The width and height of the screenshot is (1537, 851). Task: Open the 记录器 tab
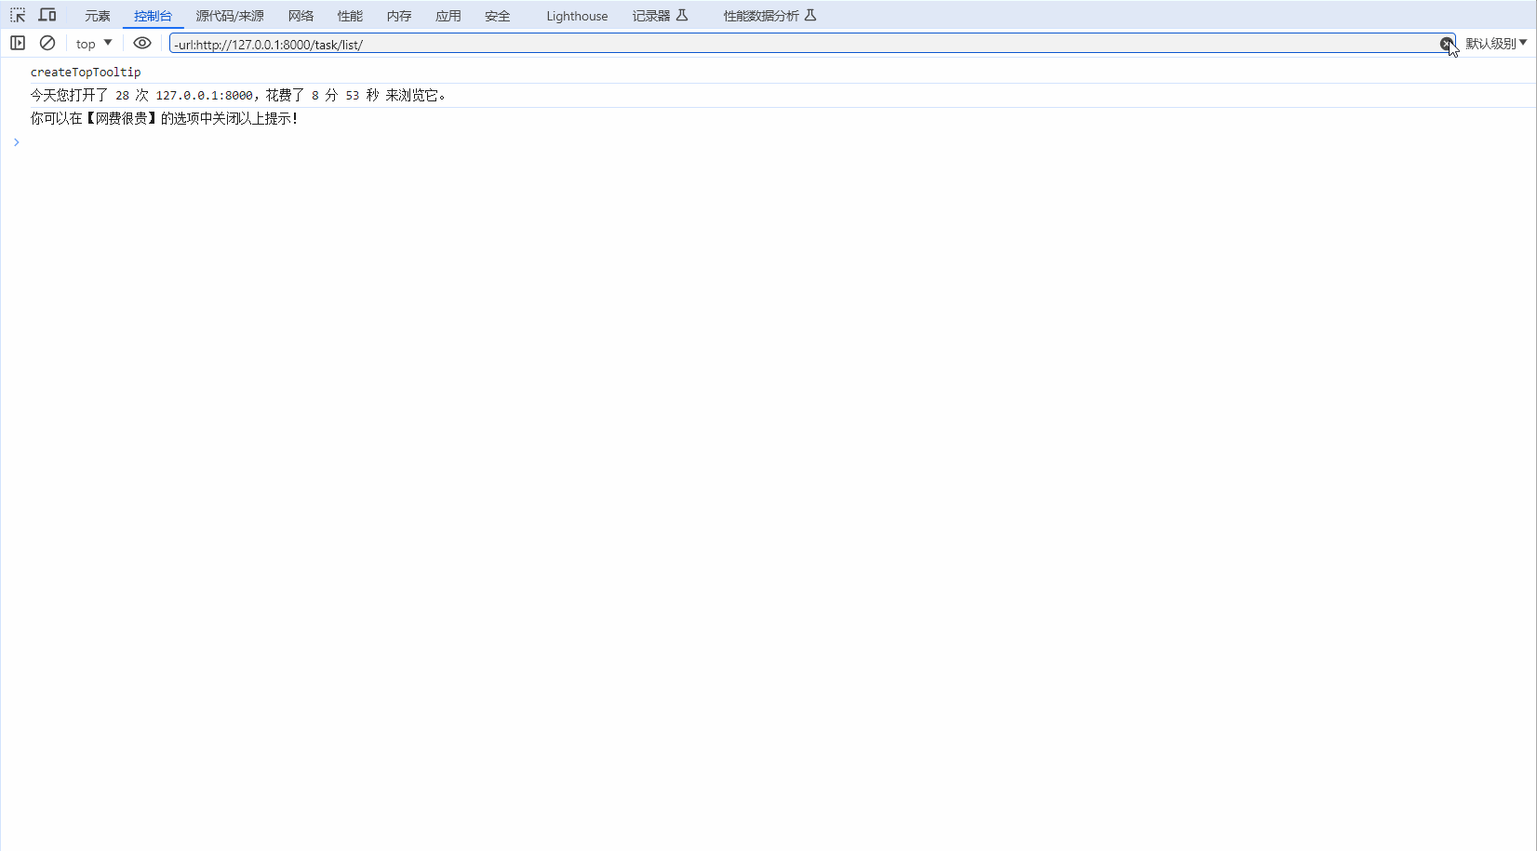[660, 16]
